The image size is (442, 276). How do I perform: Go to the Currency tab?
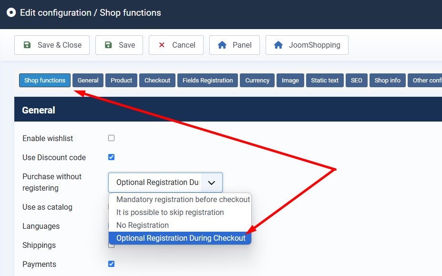(x=257, y=80)
